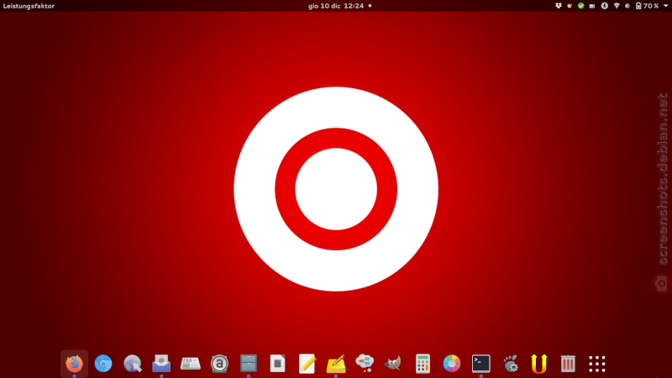Launch GIMP from the dock

393,364
